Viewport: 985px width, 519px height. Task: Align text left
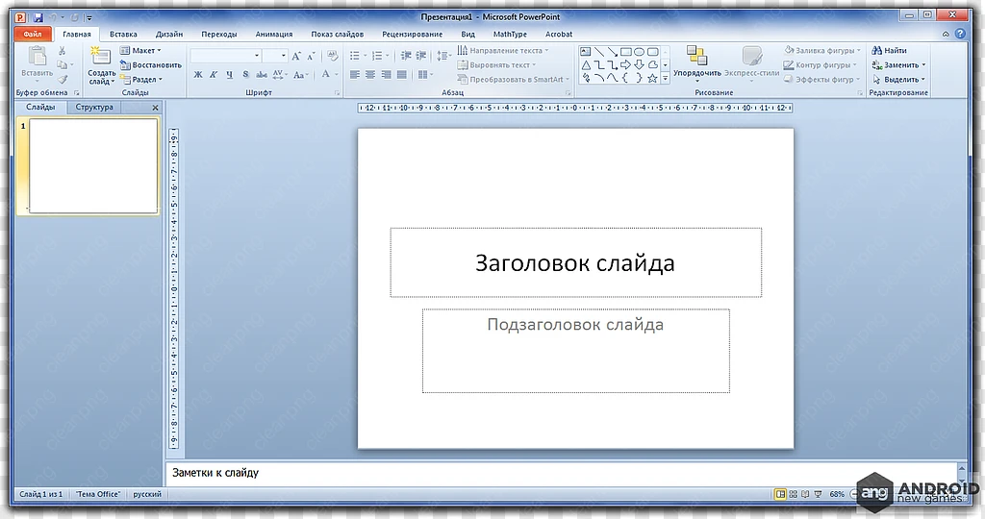pyautogui.click(x=355, y=75)
